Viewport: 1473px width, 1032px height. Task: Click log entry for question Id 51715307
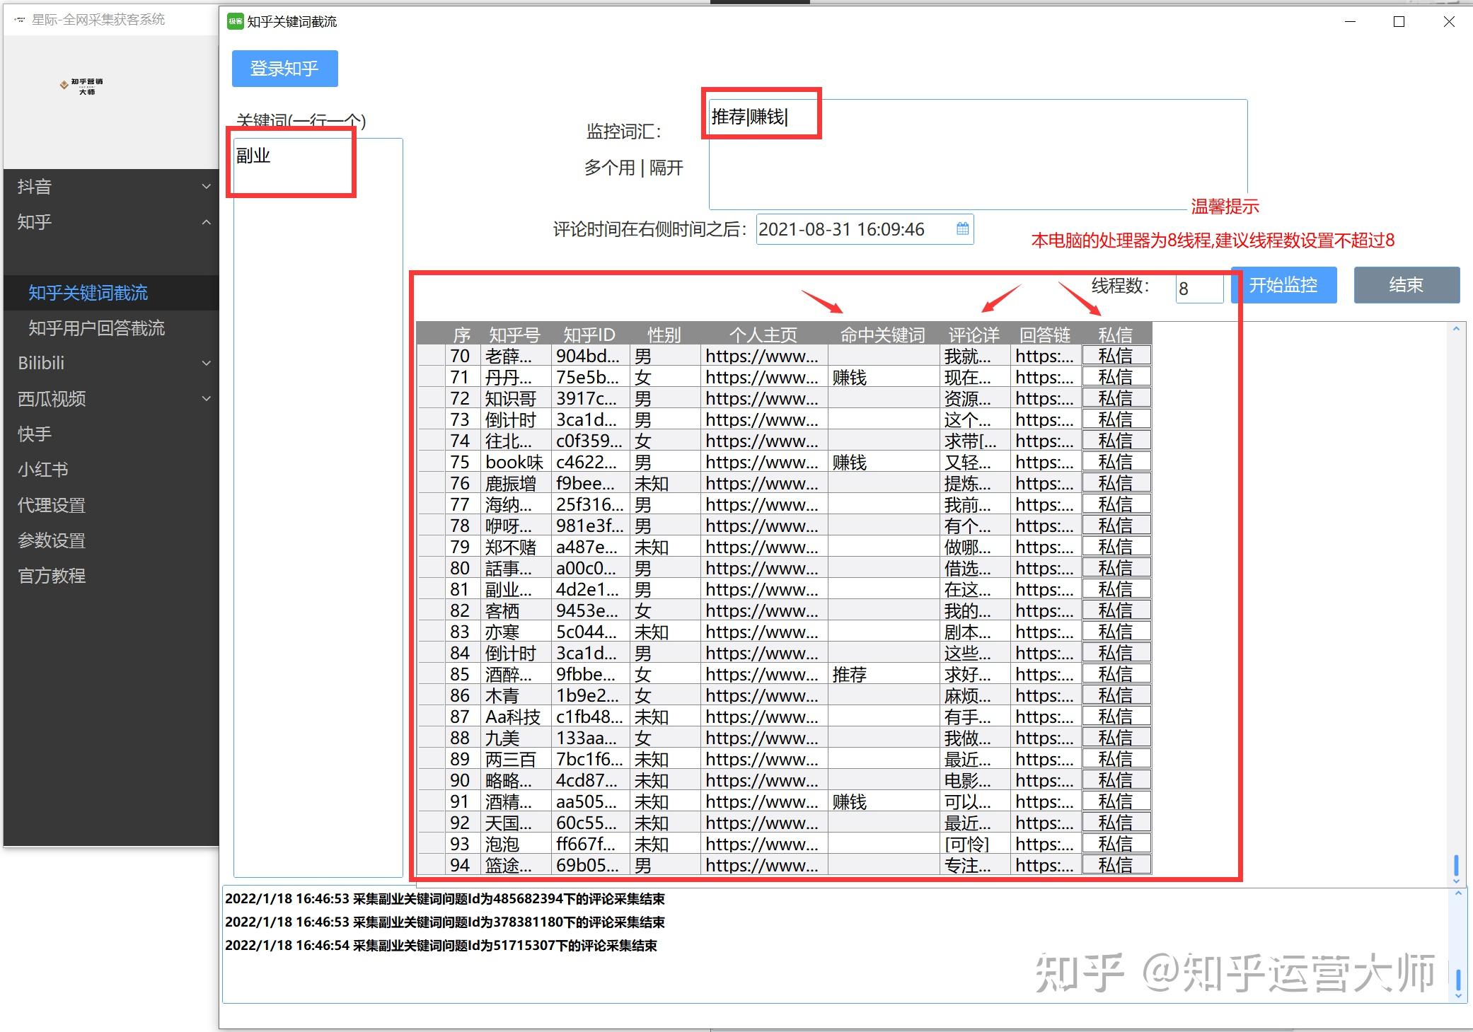(x=441, y=946)
